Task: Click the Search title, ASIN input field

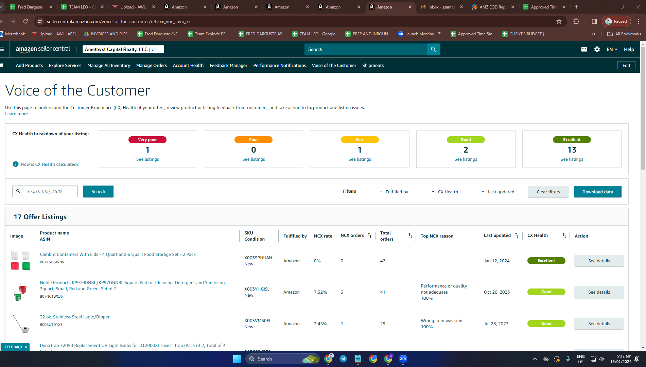Action: pyautogui.click(x=50, y=191)
